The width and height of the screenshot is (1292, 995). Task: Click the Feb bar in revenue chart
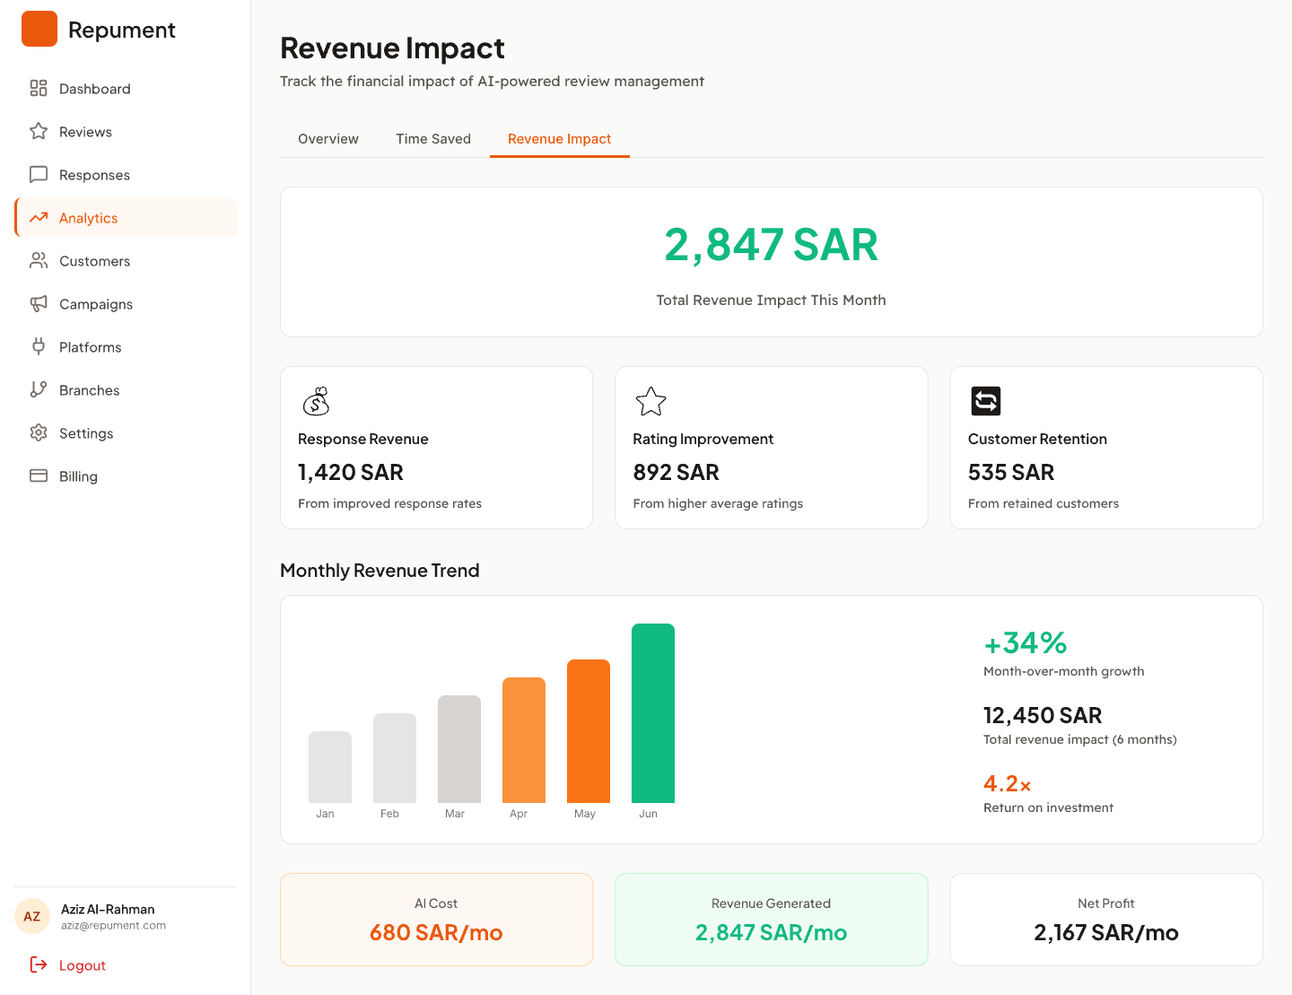(x=395, y=758)
